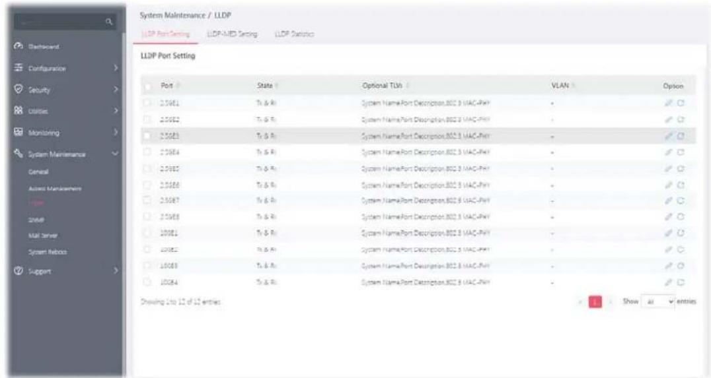Expand the Monitoring menu chevron
Viewport: 711px width, 378px height.
(115, 133)
